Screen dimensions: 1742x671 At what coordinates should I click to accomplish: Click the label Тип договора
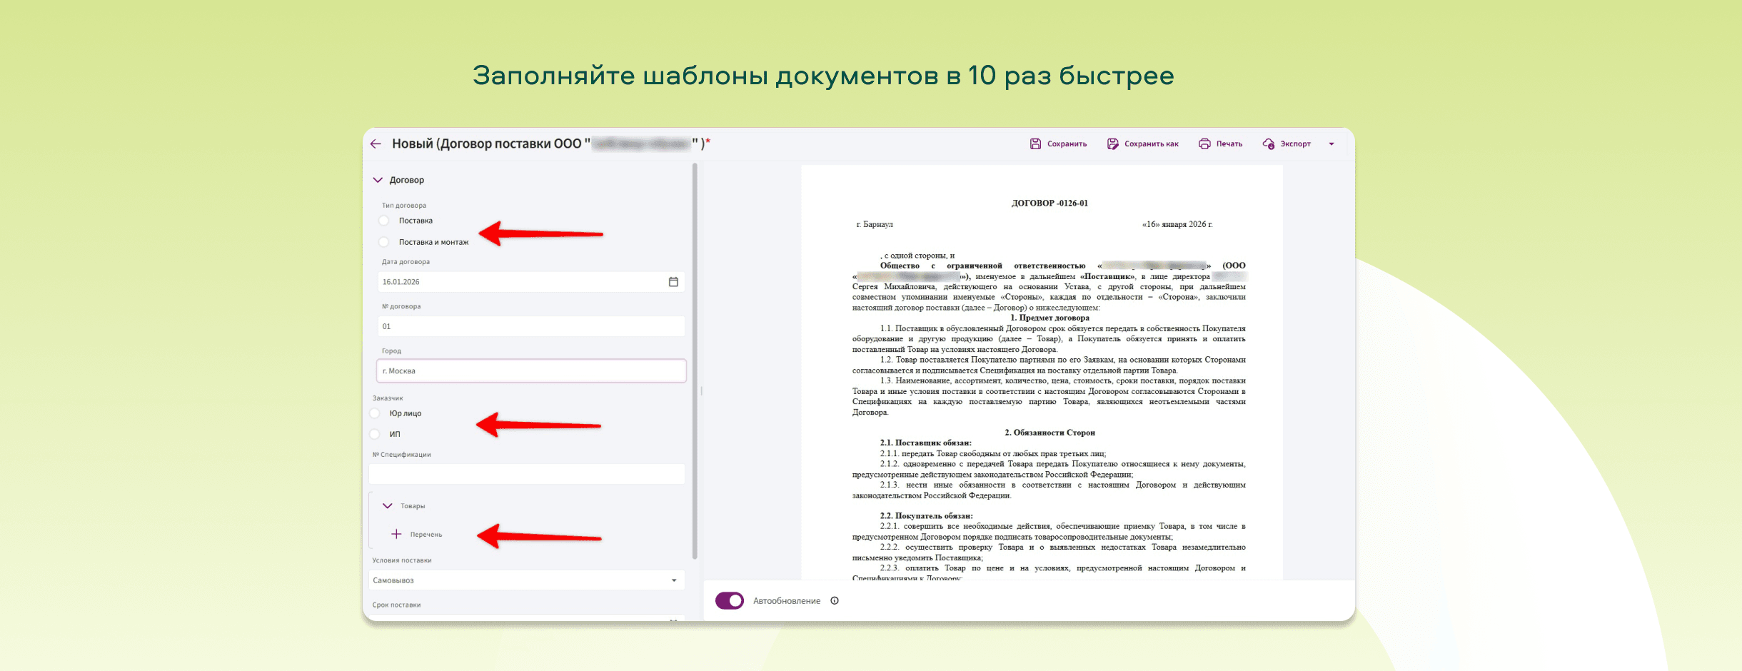tap(404, 206)
